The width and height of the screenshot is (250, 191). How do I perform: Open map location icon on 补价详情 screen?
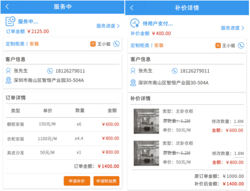click(x=134, y=82)
